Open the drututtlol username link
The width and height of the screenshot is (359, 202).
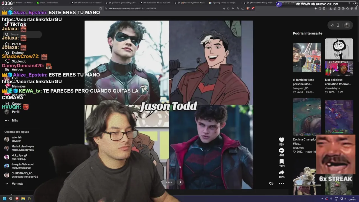pyautogui.click(x=298, y=148)
